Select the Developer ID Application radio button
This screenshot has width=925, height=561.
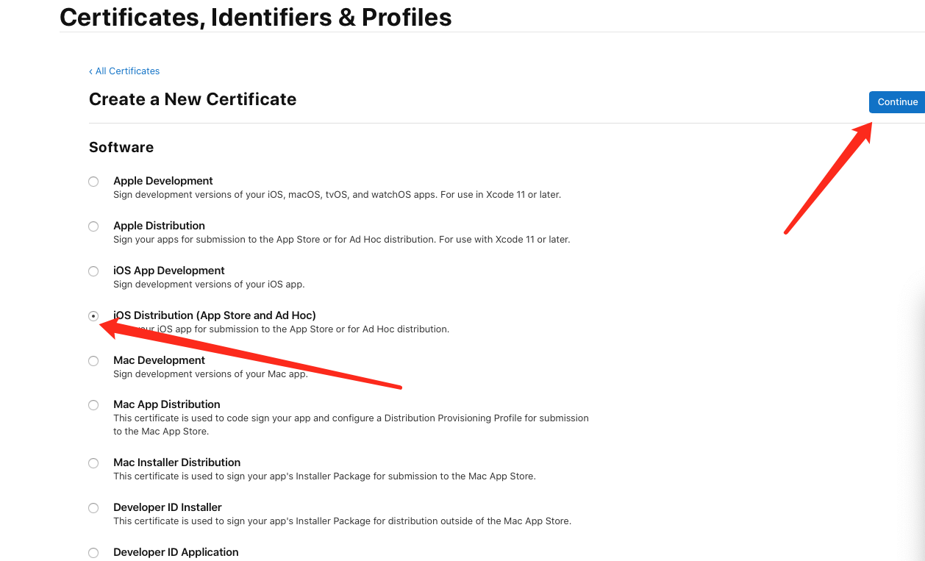[93, 553]
